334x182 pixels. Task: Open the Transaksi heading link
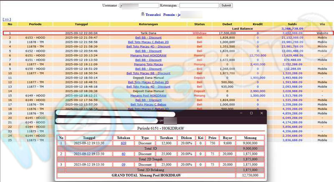tap(155, 14)
